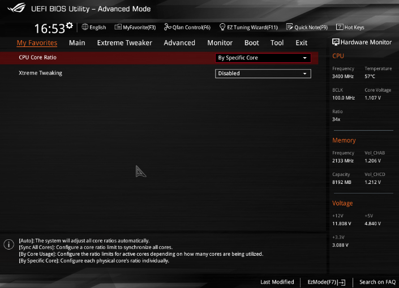This screenshot has width=399, height=288.
Task: Click the Hardware Monitor title
Action: 366,42
